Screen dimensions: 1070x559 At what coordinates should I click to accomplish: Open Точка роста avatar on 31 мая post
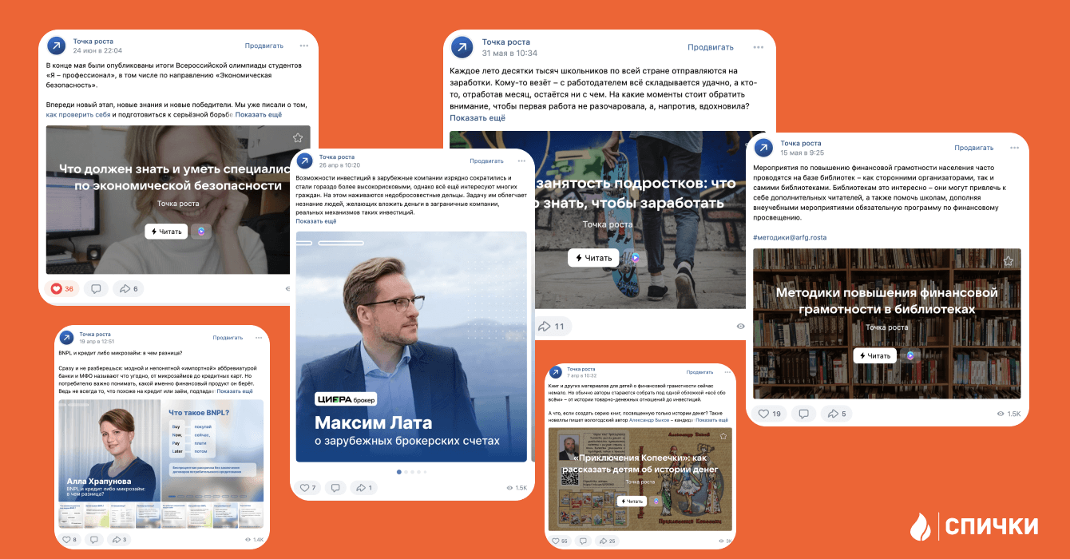[462, 47]
